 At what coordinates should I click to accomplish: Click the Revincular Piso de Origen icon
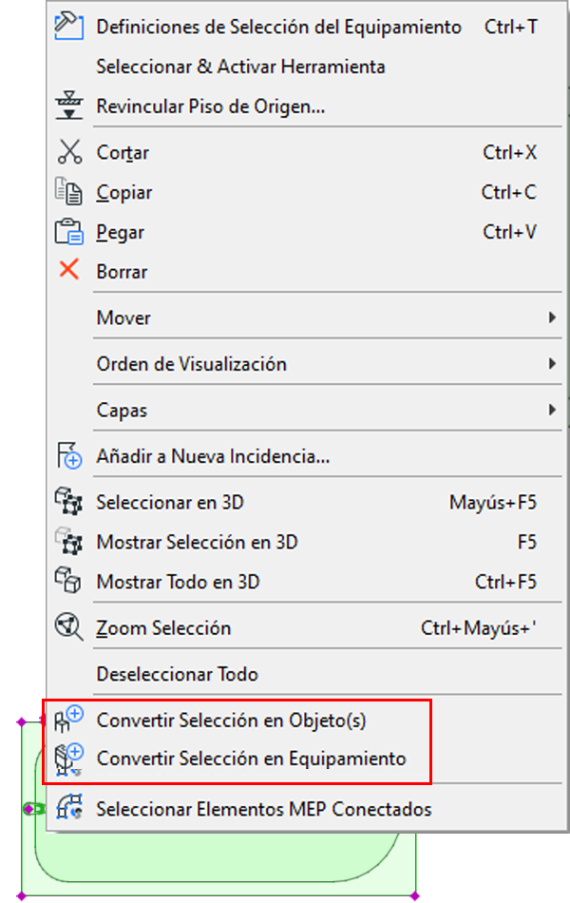click(70, 106)
